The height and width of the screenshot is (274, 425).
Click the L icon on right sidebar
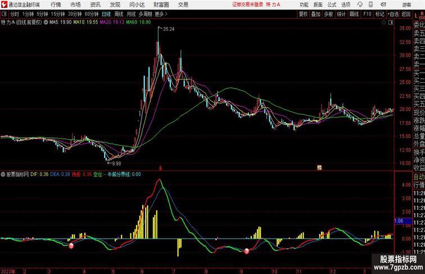click(416, 16)
